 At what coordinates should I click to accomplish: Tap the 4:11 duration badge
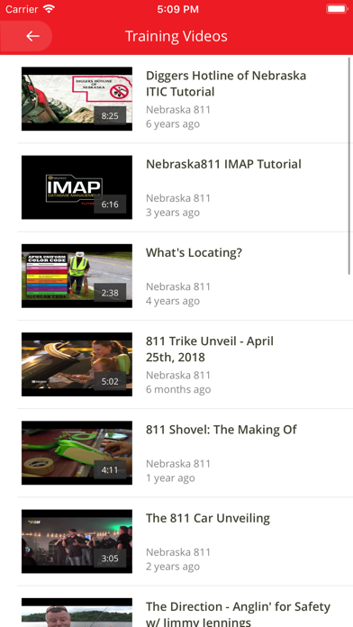click(x=110, y=470)
